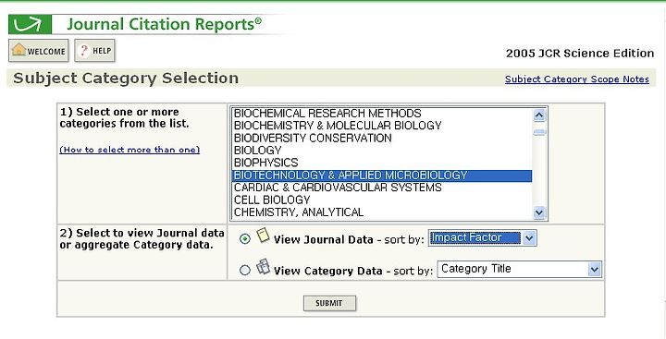Click the Journal Citation Reports title
666x339 pixels.
point(165,24)
